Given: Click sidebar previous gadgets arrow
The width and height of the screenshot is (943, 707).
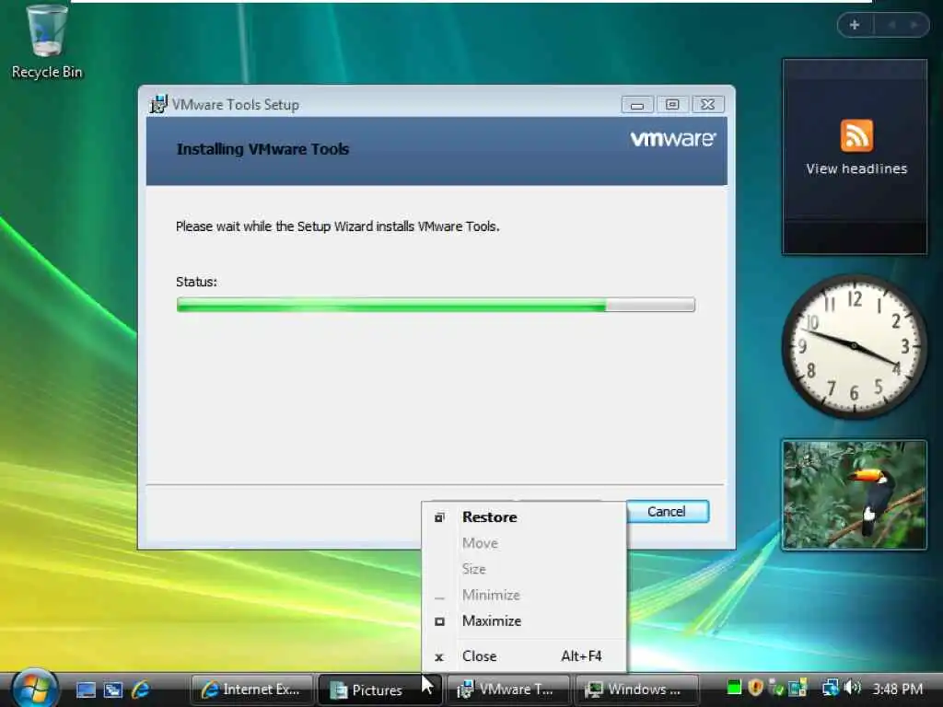Looking at the screenshot, I should pos(891,25).
